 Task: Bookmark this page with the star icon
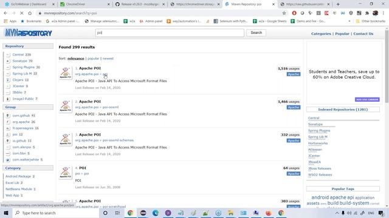[284, 13]
